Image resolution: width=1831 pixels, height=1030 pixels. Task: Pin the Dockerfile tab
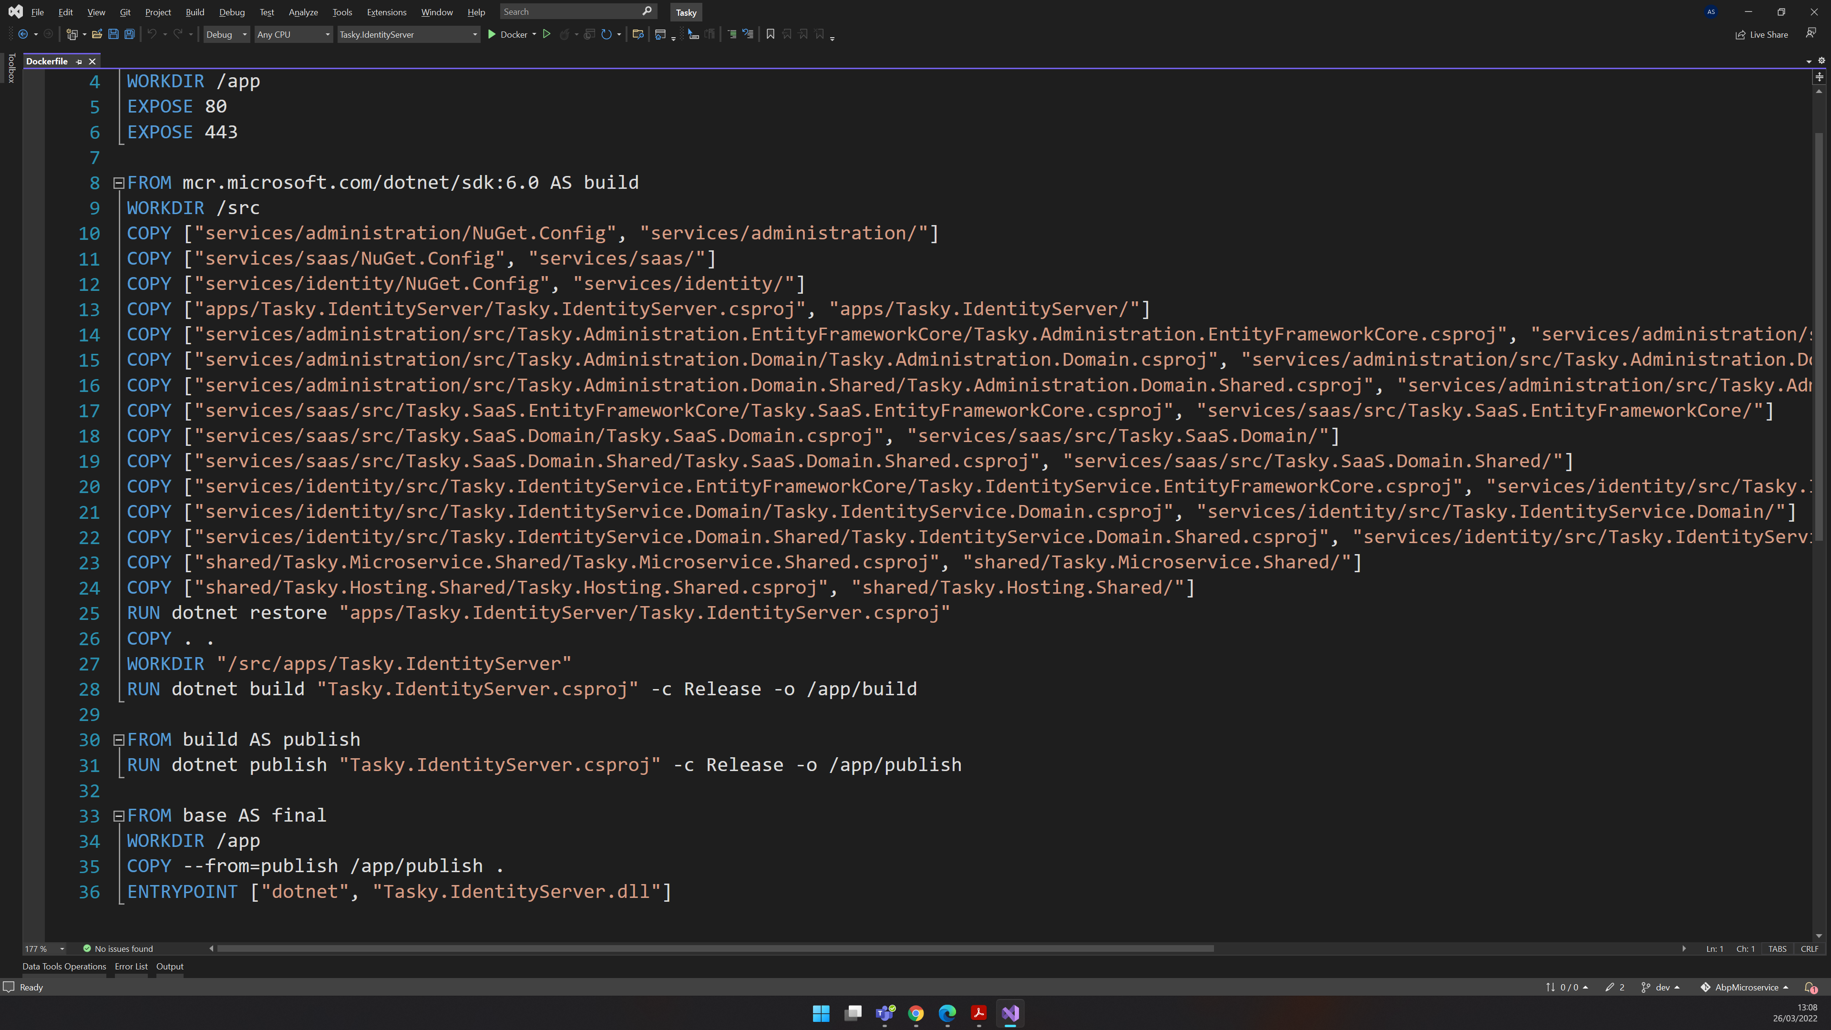pyautogui.click(x=79, y=62)
